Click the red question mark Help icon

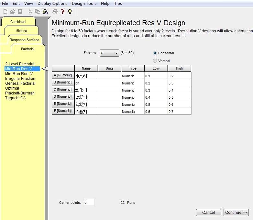[x=62, y=12]
